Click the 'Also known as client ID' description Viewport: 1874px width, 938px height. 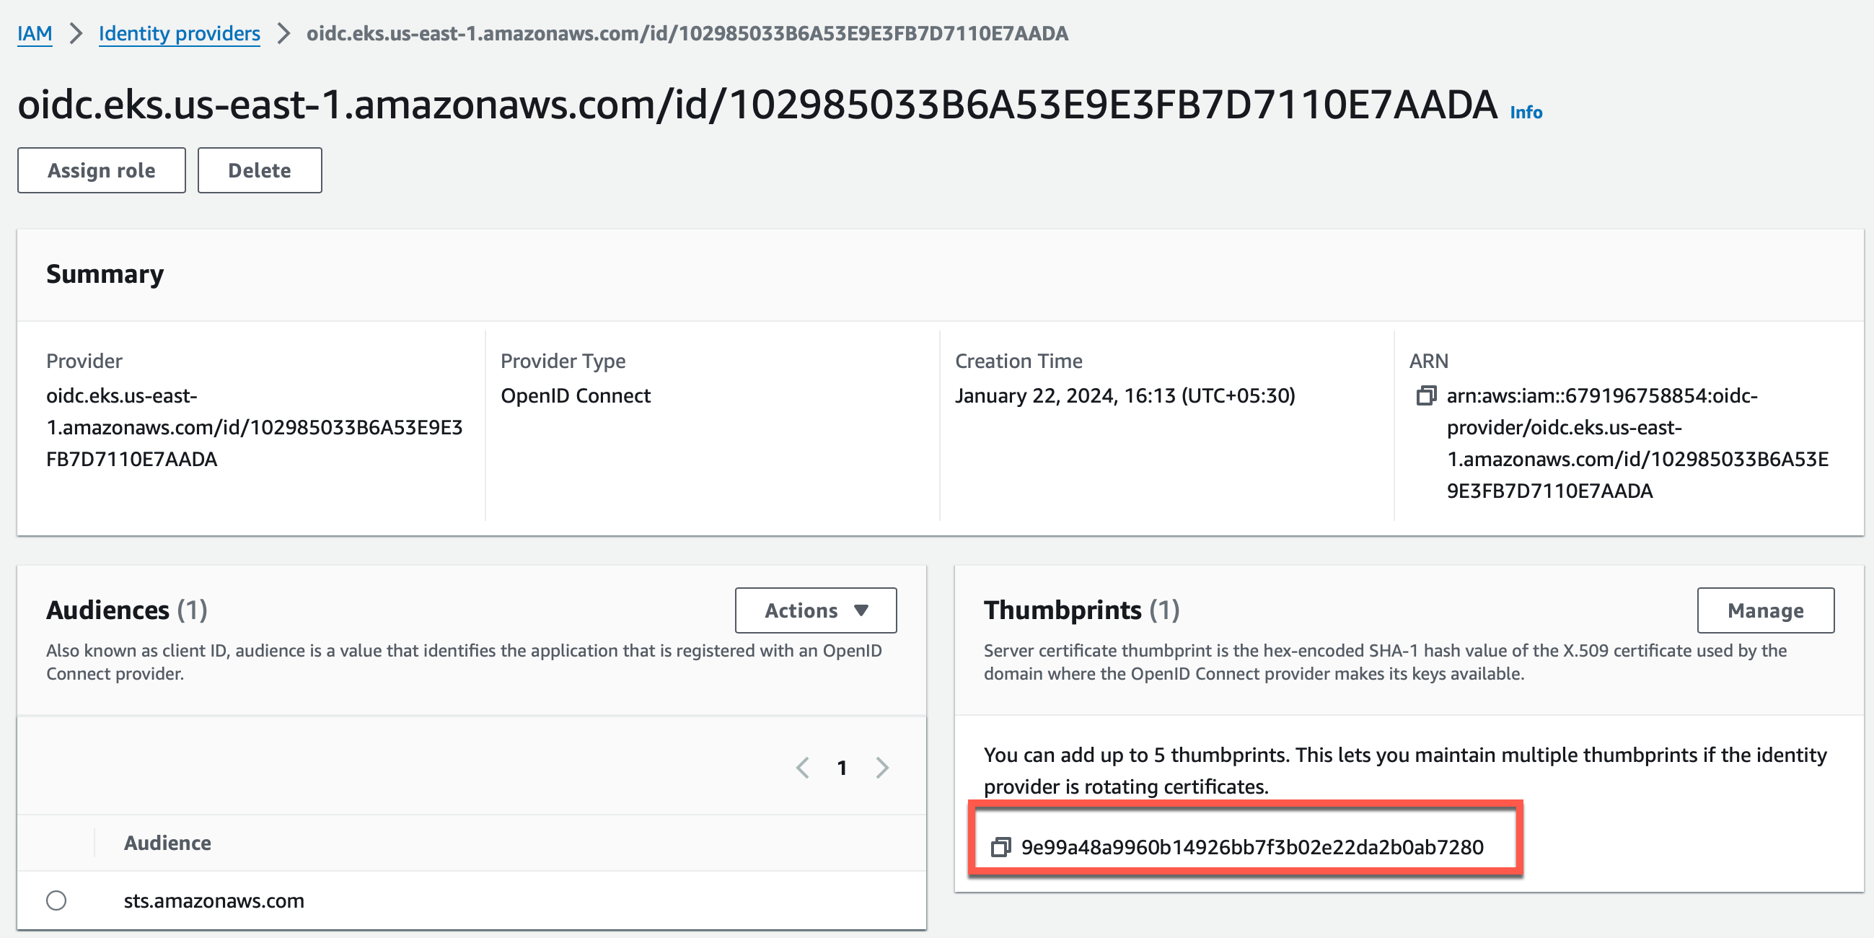click(x=463, y=662)
